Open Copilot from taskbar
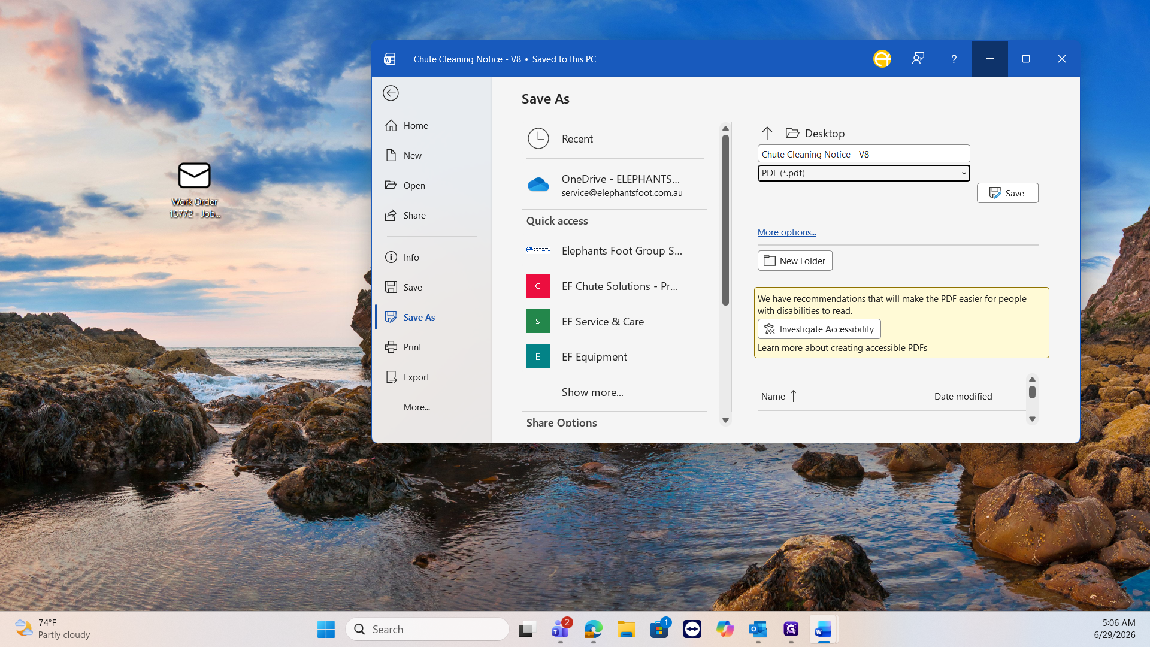Image resolution: width=1150 pixels, height=647 pixels. [725, 629]
